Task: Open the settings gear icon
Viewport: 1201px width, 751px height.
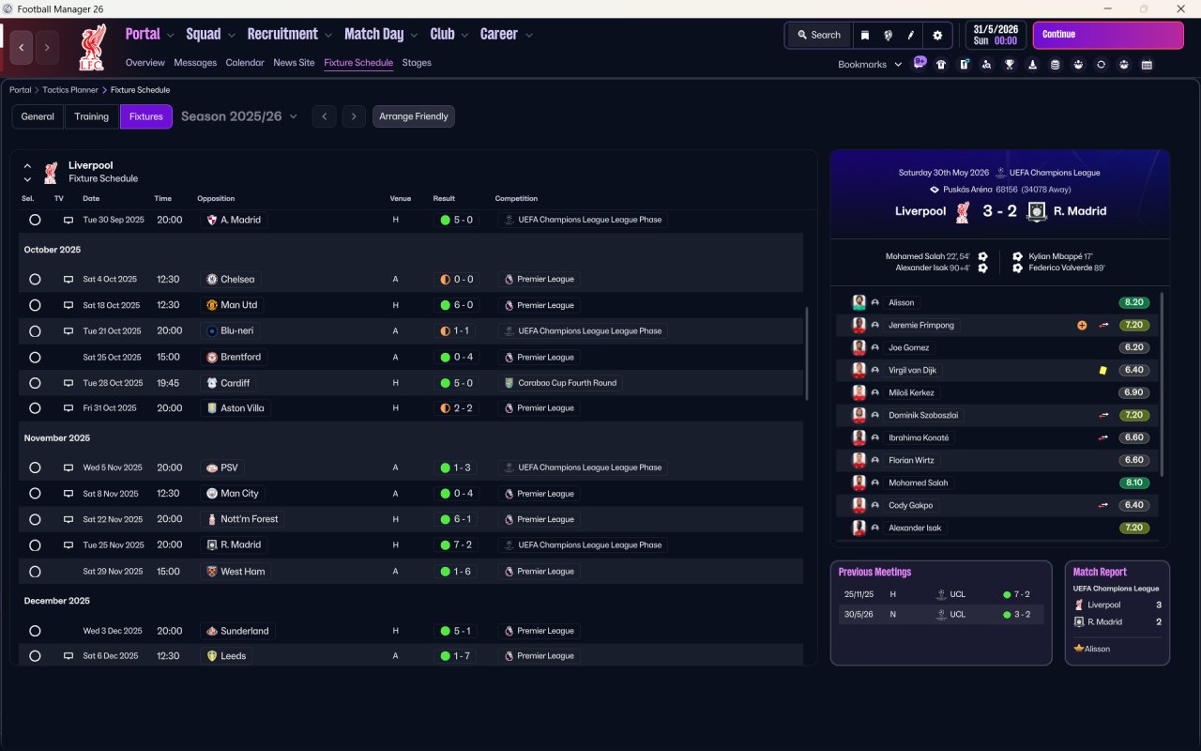Action: click(937, 35)
